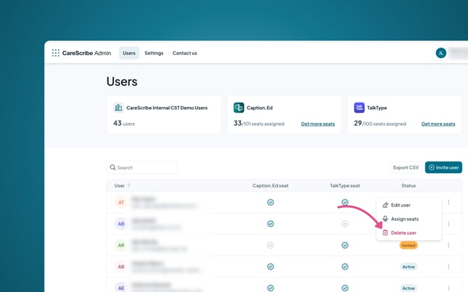The width and height of the screenshot is (468, 292).
Task: Open three-dot menu for the AT row
Action: pos(448,203)
